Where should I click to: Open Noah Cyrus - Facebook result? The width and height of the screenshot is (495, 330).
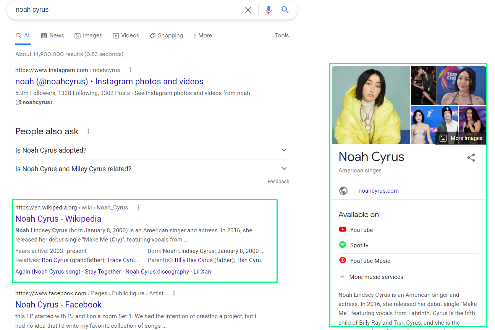click(58, 304)
